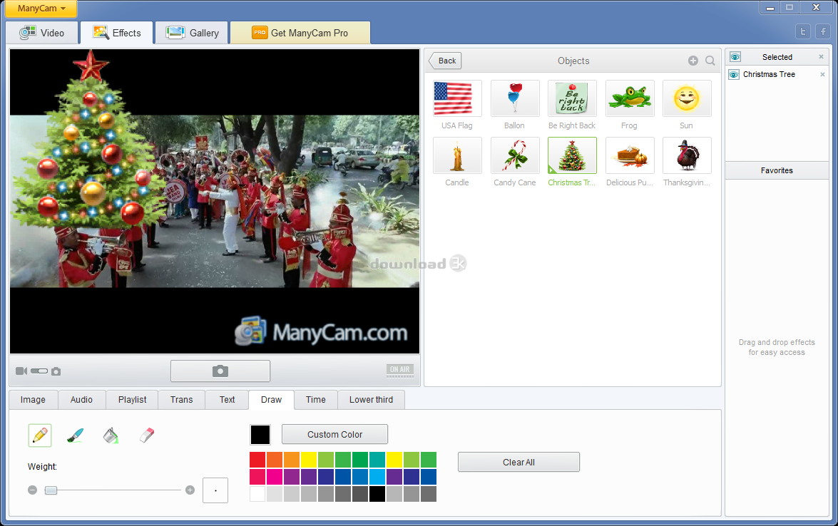Pick the black swatch in grayscale row
The image size is (838, 526).
(377, 494)
